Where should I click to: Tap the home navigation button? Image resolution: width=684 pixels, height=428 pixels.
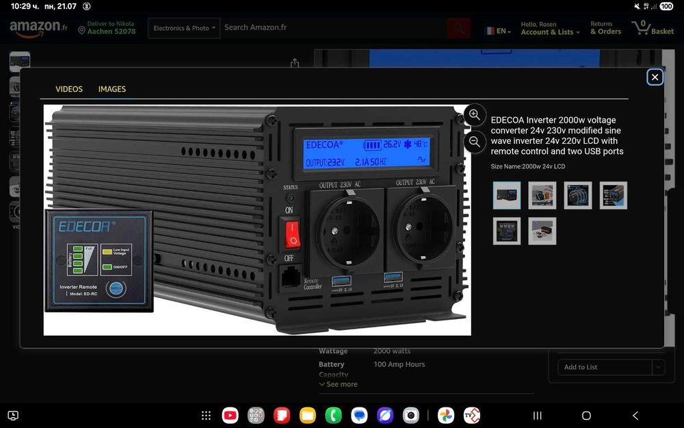(586, 416)
